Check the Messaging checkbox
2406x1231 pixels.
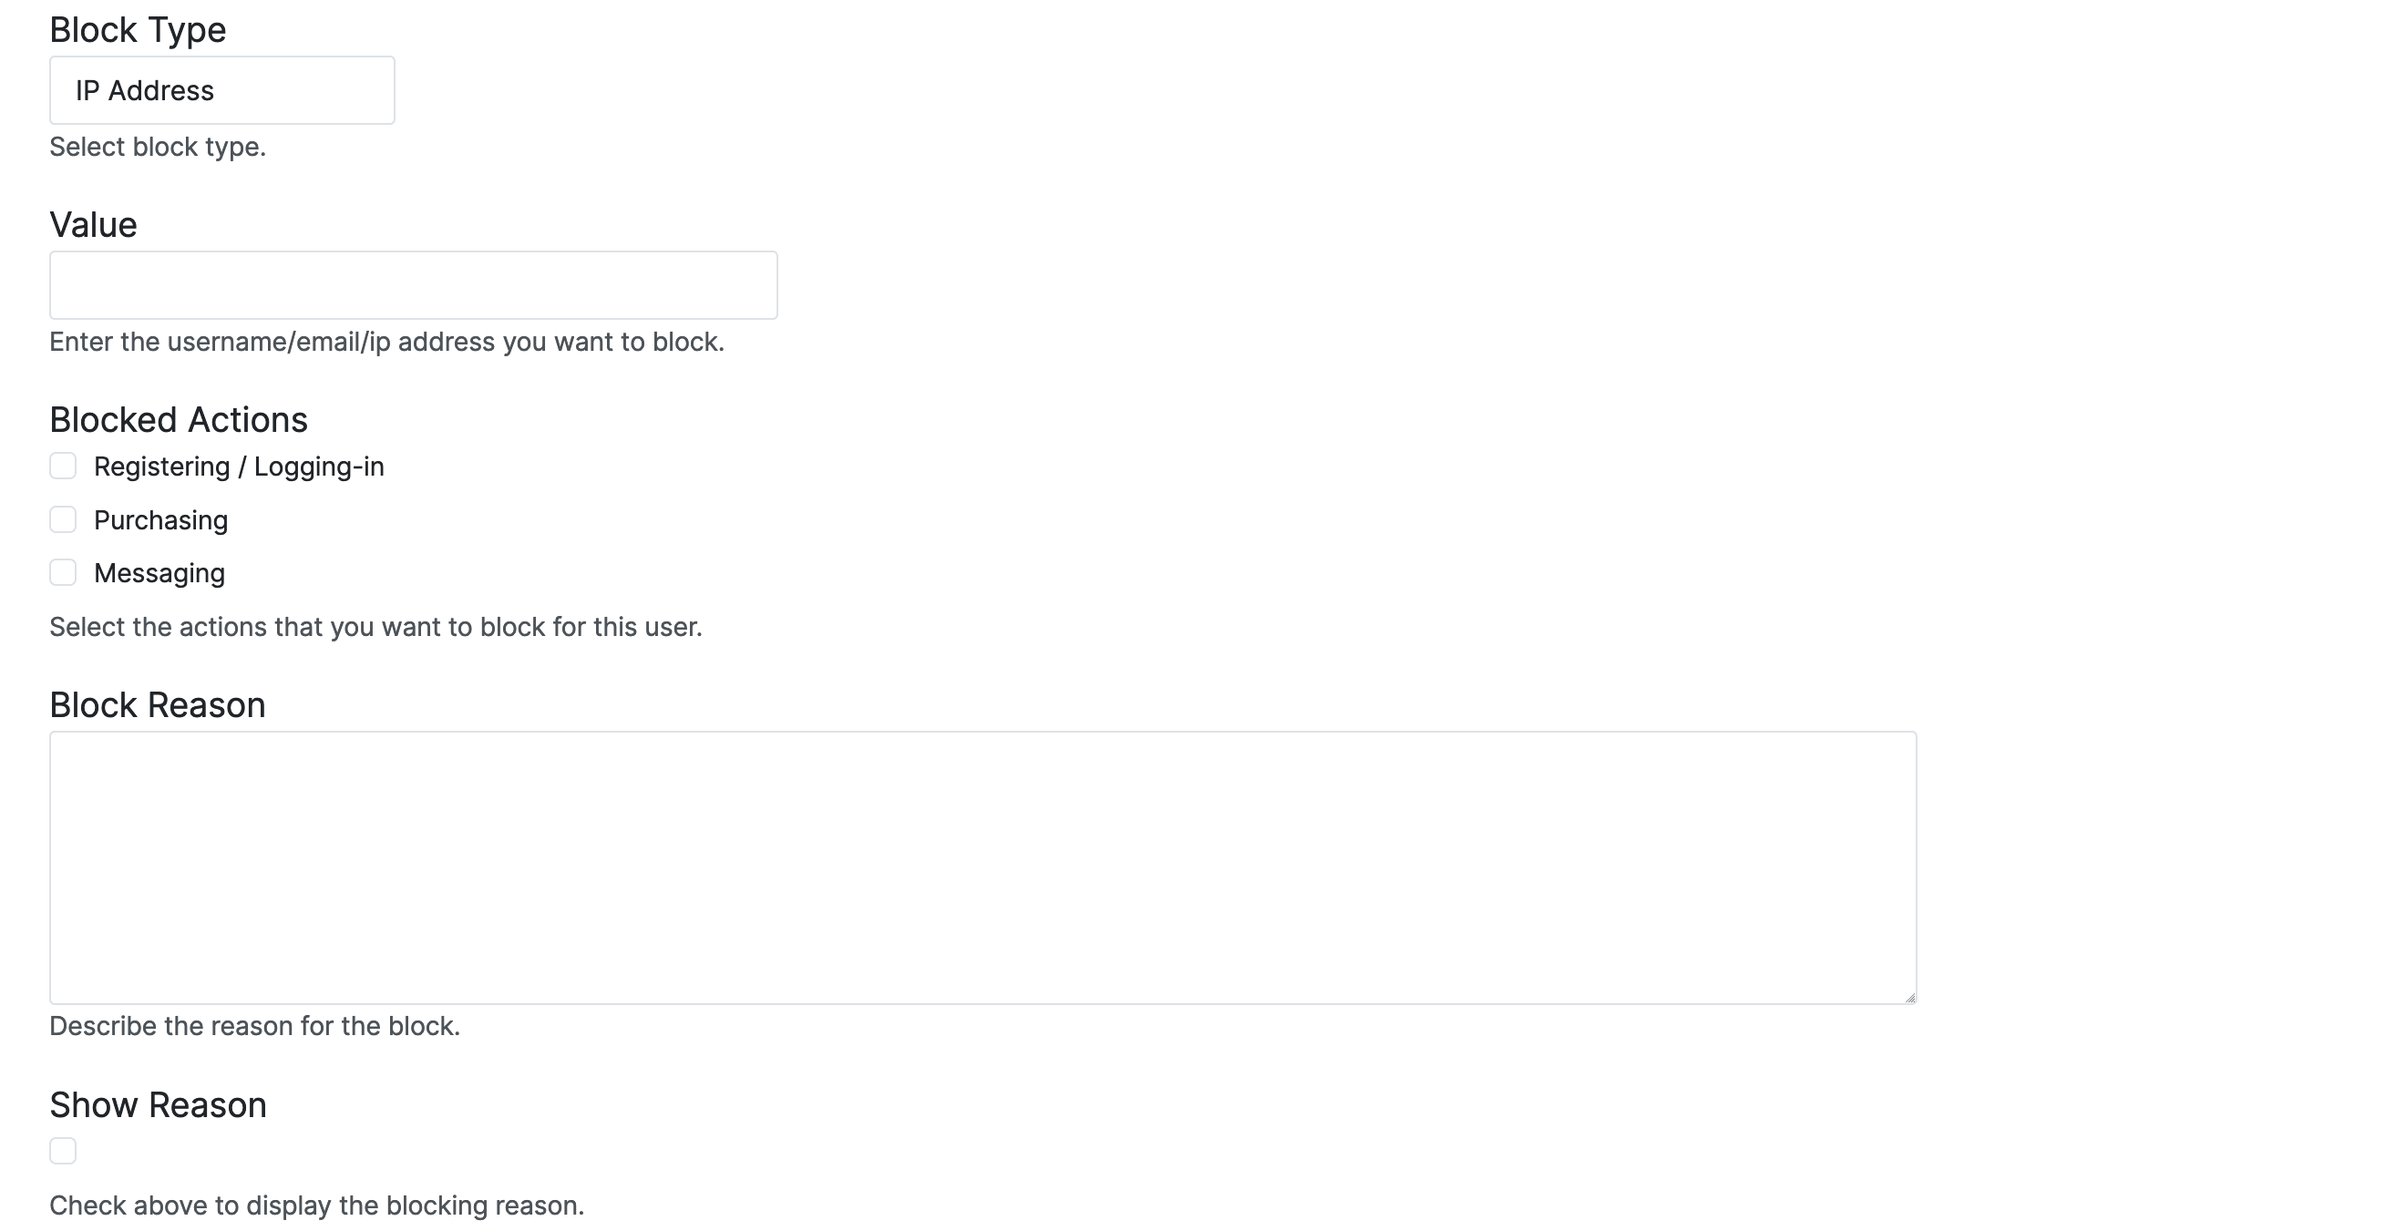coord(63,572)
